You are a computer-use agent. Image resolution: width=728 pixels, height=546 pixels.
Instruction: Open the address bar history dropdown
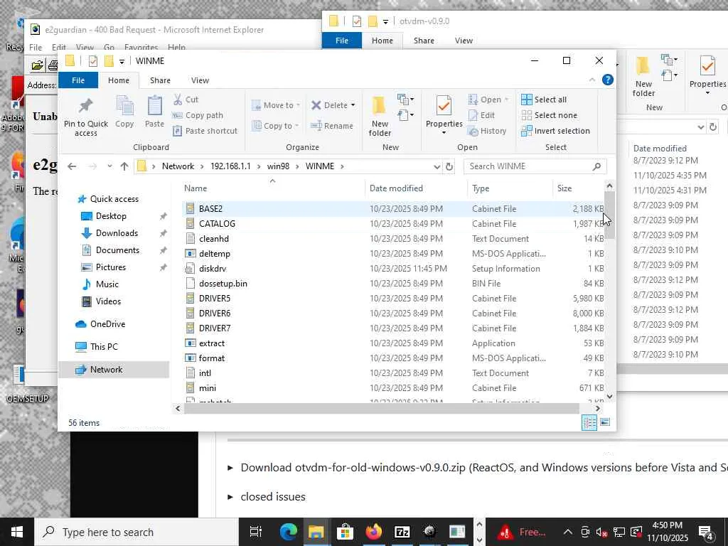437,166
